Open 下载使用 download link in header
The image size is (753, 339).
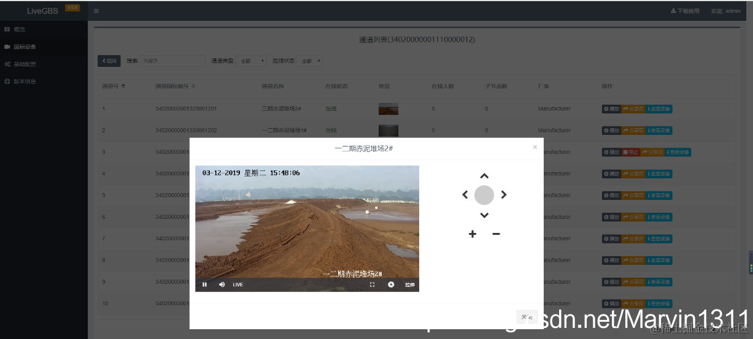click(x=685, y=11)
